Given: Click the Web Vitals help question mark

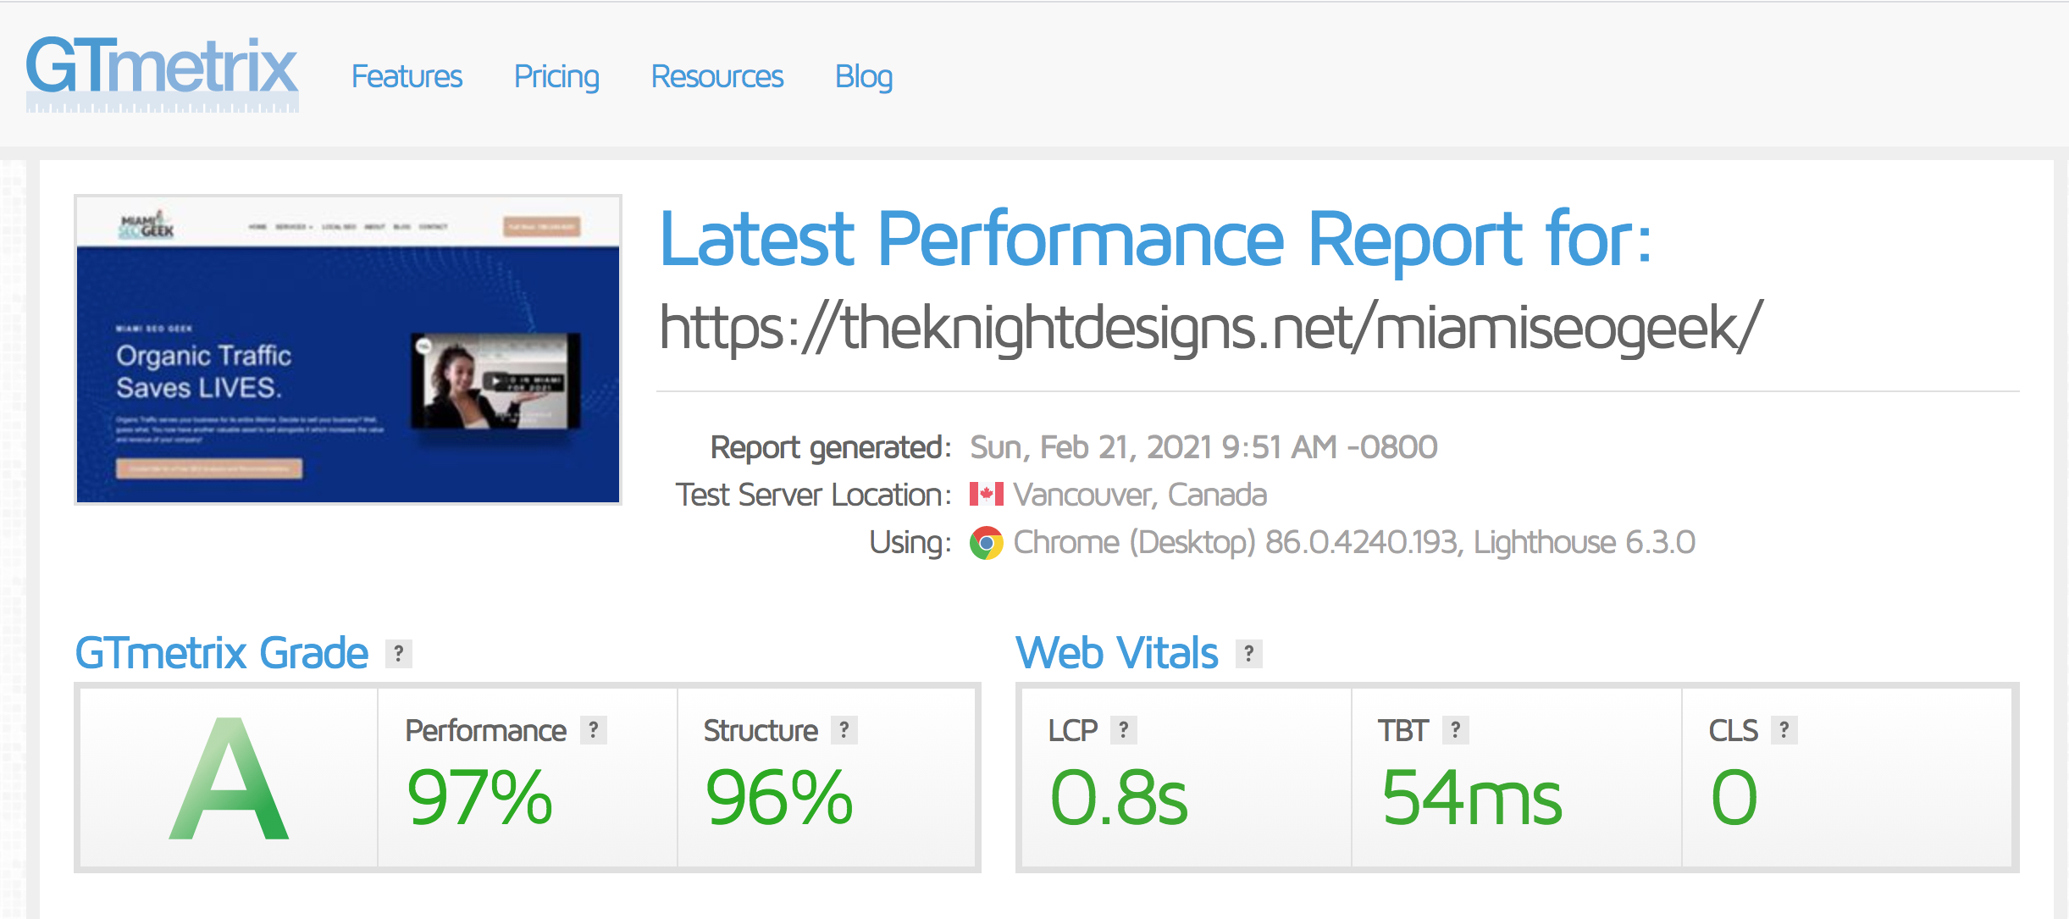Looking at the screenshot, I should [1248, 653].
